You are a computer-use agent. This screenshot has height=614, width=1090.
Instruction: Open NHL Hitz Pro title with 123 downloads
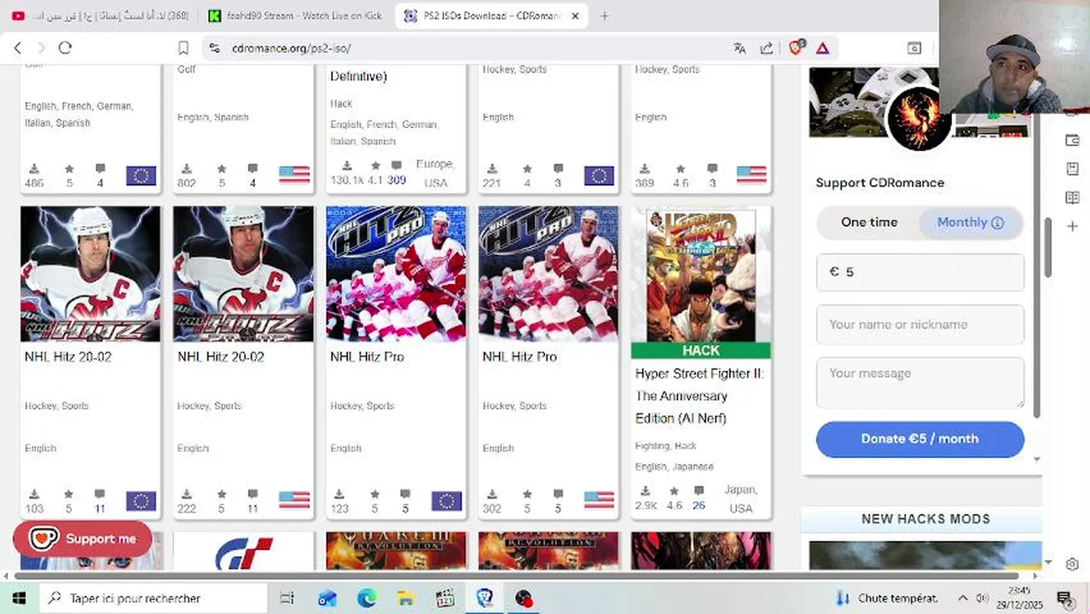[x=367, y=356]
